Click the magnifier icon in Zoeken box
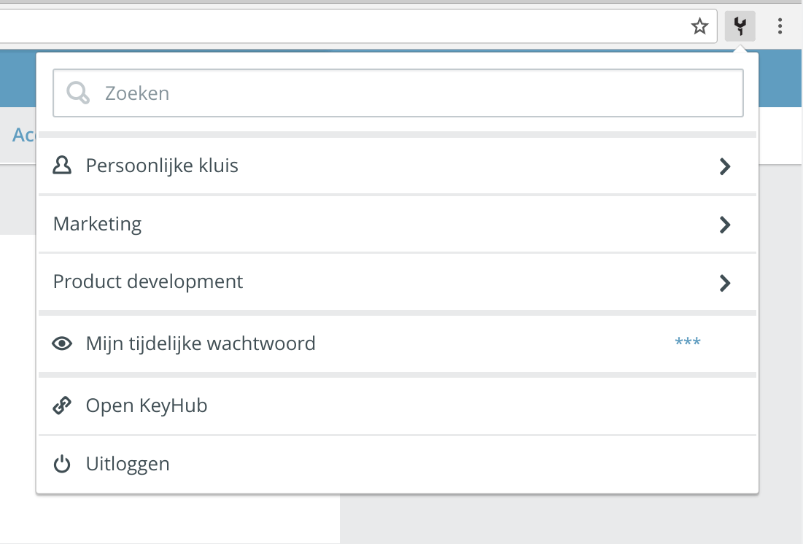This screenshot has height=544, width=803. [x=78, y=93]
